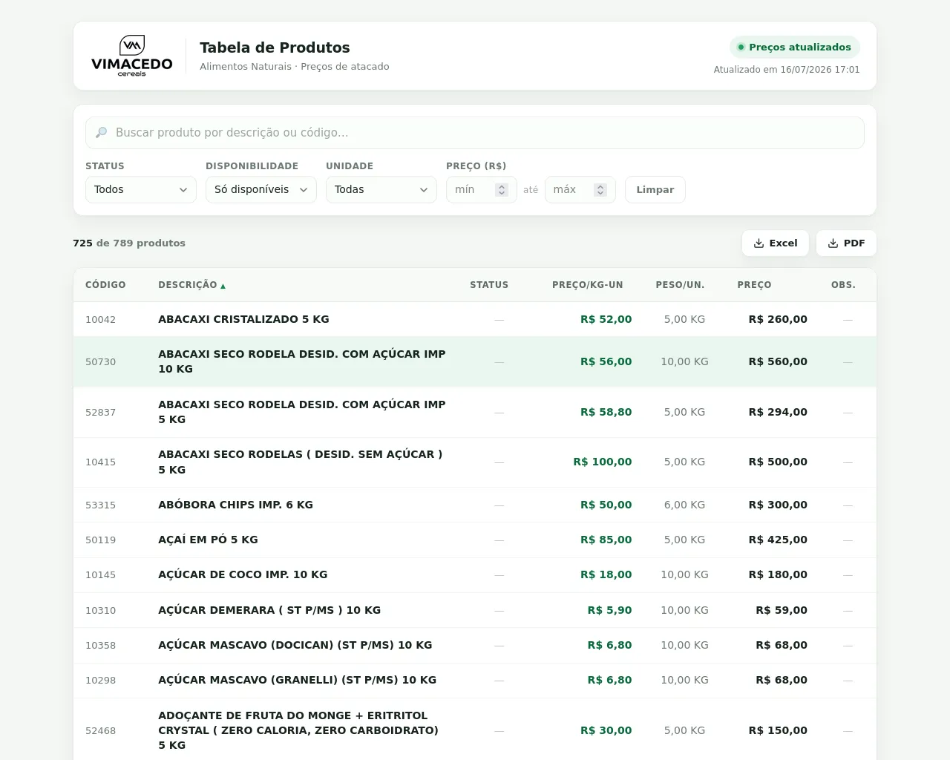
Task: Click price per kg R$ 18,00
Action: 606,575
